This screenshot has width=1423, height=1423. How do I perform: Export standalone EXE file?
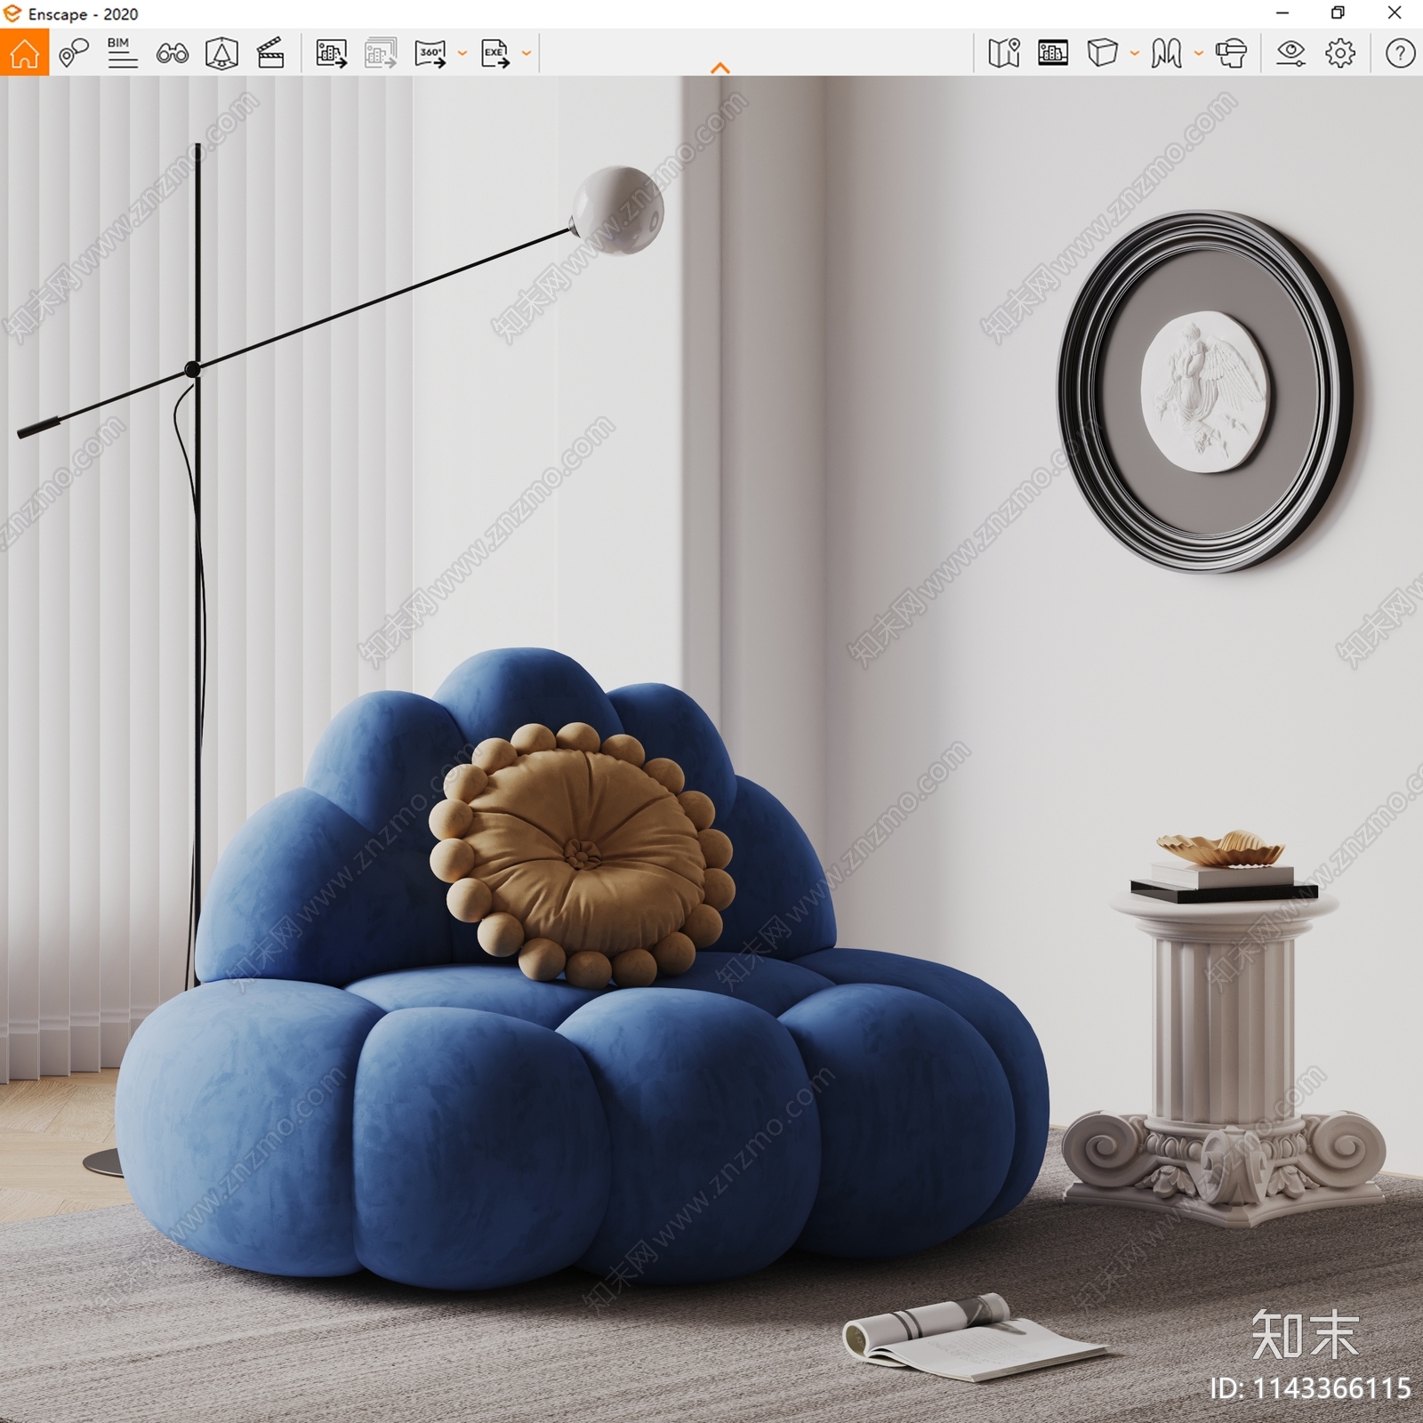click(x=495, y=53)
